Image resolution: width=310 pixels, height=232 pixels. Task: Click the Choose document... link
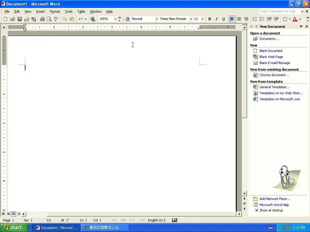pos(274,75)
